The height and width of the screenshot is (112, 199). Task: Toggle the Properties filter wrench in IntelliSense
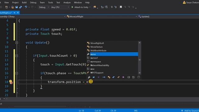tap(89, 77)
